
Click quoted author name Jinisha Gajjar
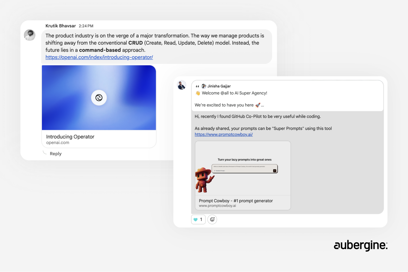tap(219, 86)
